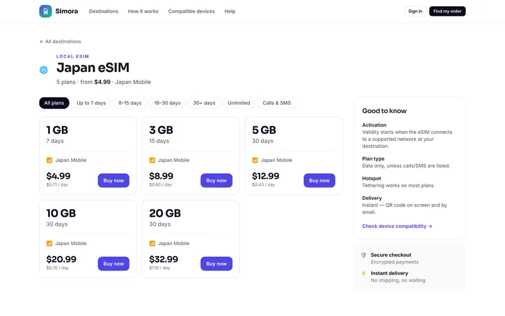Screen dimensions: 505x316
Task: Click the signal icon on the 10 GB card
Action: point(49,243)
